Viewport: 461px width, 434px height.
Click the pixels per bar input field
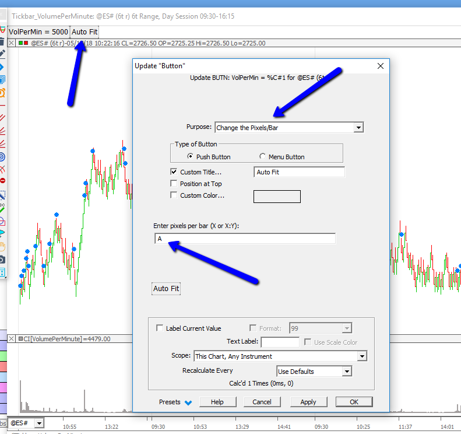pyautogui.click(x=245, y=239)
